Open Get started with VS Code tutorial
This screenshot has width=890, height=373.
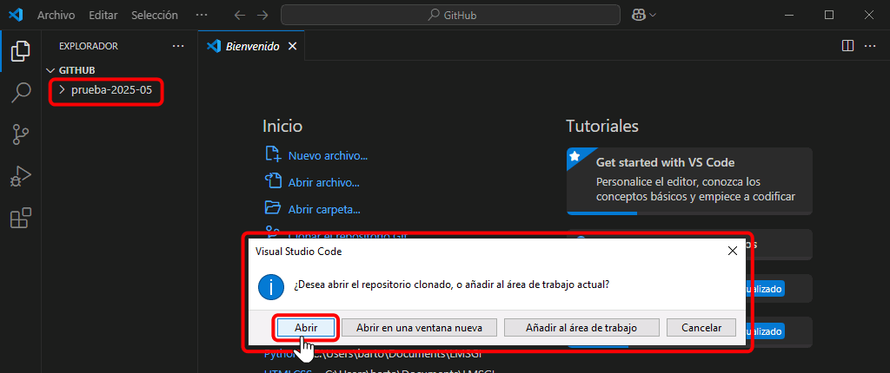point(689,180)
